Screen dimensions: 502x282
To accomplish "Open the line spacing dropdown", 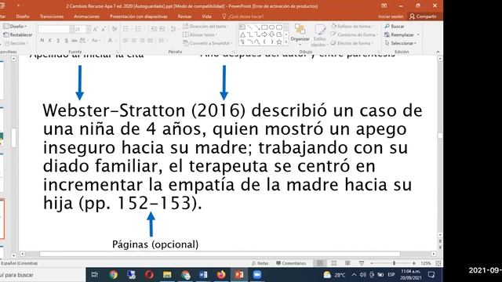I will coord(174,30).
